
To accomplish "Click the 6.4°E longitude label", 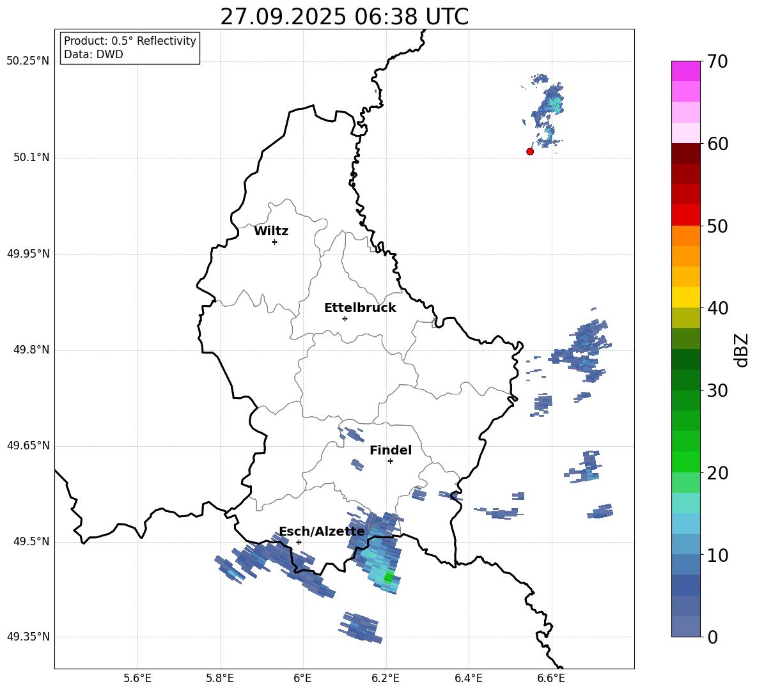I will (x=468, y=678).
